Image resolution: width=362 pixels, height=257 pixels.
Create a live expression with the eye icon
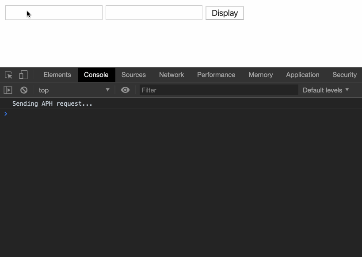point(125,90)
